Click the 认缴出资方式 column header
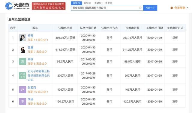 click(x=109, y=28)
